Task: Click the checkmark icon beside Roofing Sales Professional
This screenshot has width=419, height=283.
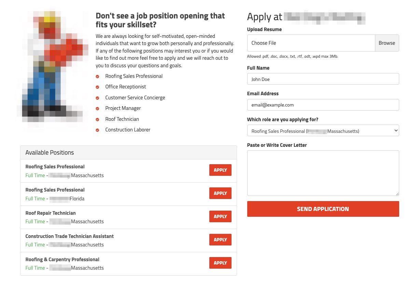Action: click(x=98, y=76)
